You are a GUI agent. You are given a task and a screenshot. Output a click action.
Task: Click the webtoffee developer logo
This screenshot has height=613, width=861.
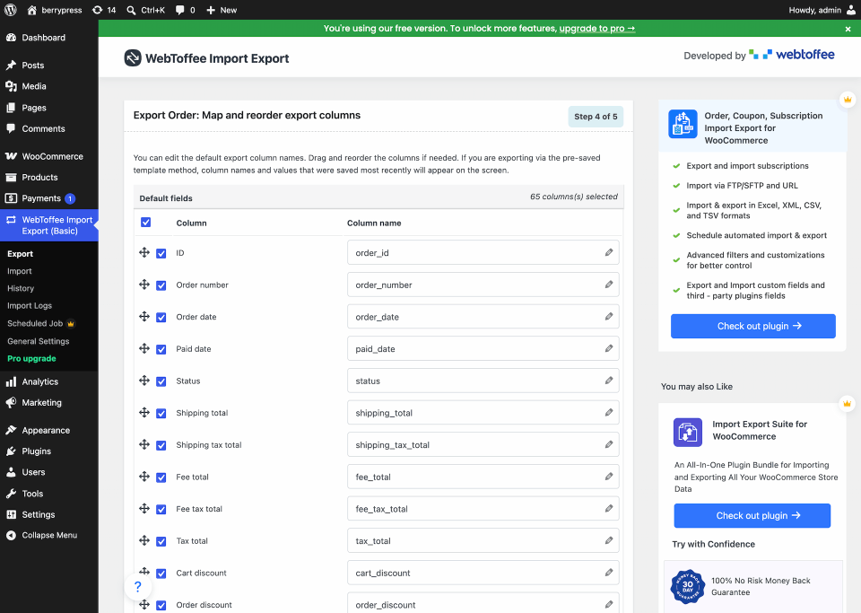(792, 55)
